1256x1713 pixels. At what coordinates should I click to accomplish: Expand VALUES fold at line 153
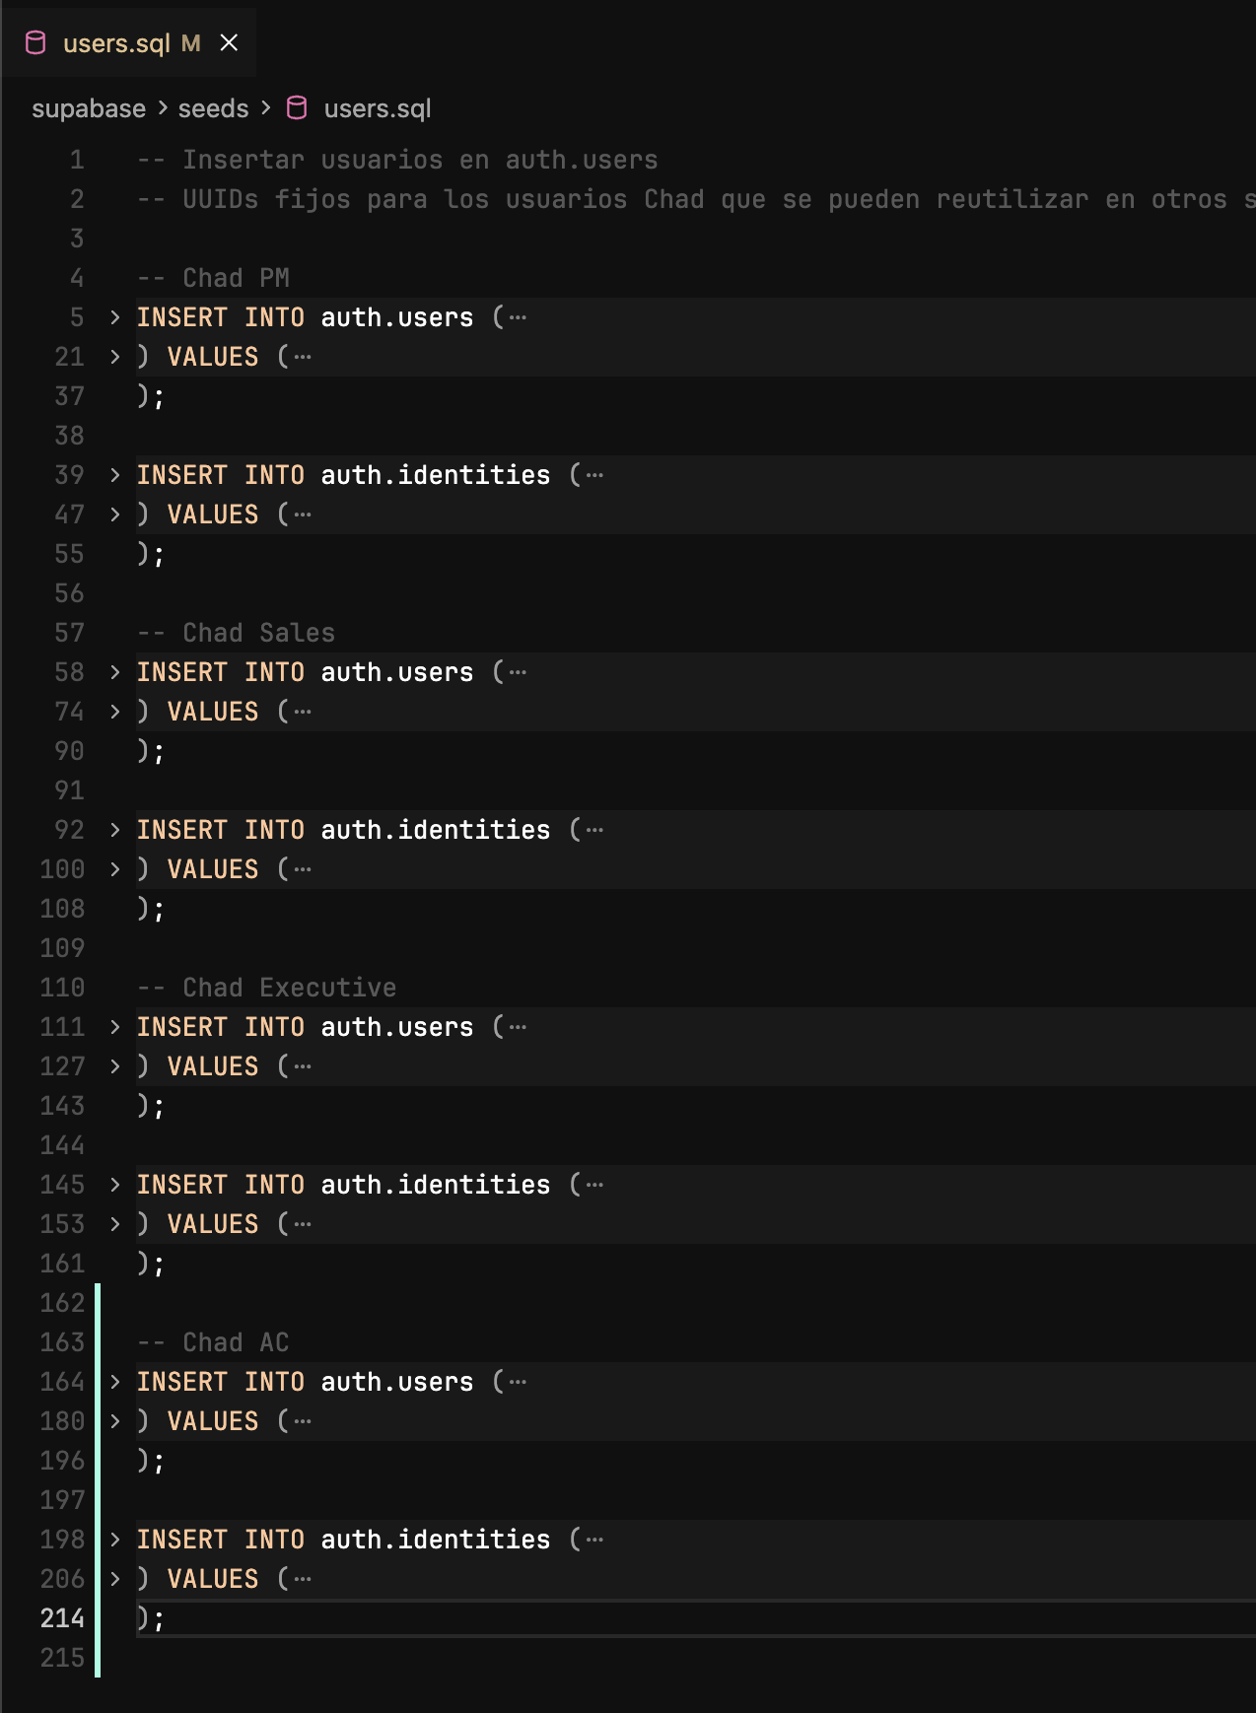[x=115, y=1224]
